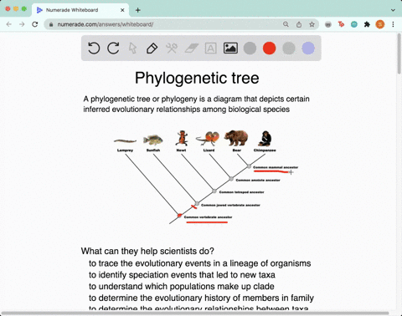Click the common tetrapod ancestor label
This screenshot has height=316, width=402.
click(241, 192)
